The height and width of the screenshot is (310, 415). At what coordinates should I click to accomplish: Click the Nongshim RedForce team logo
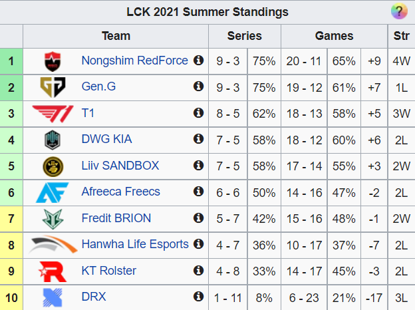click(53, 61)
